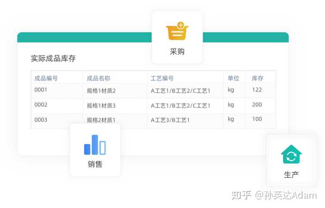This screenshot has height=208, width=325.
Task: Open the 生产 card label
Action: (291, 175)
